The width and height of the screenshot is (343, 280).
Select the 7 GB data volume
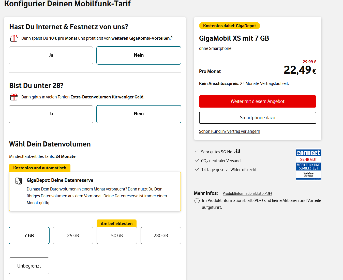(29, 235)
